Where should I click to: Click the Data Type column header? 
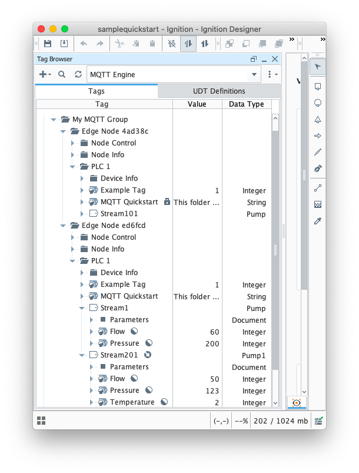[247, 104]
